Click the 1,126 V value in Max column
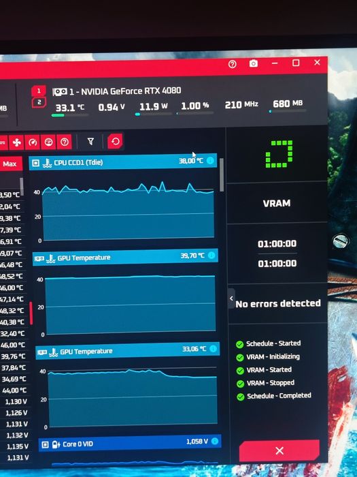The width and height of the screenshot is (357, 477). click(x=16, y=413)
